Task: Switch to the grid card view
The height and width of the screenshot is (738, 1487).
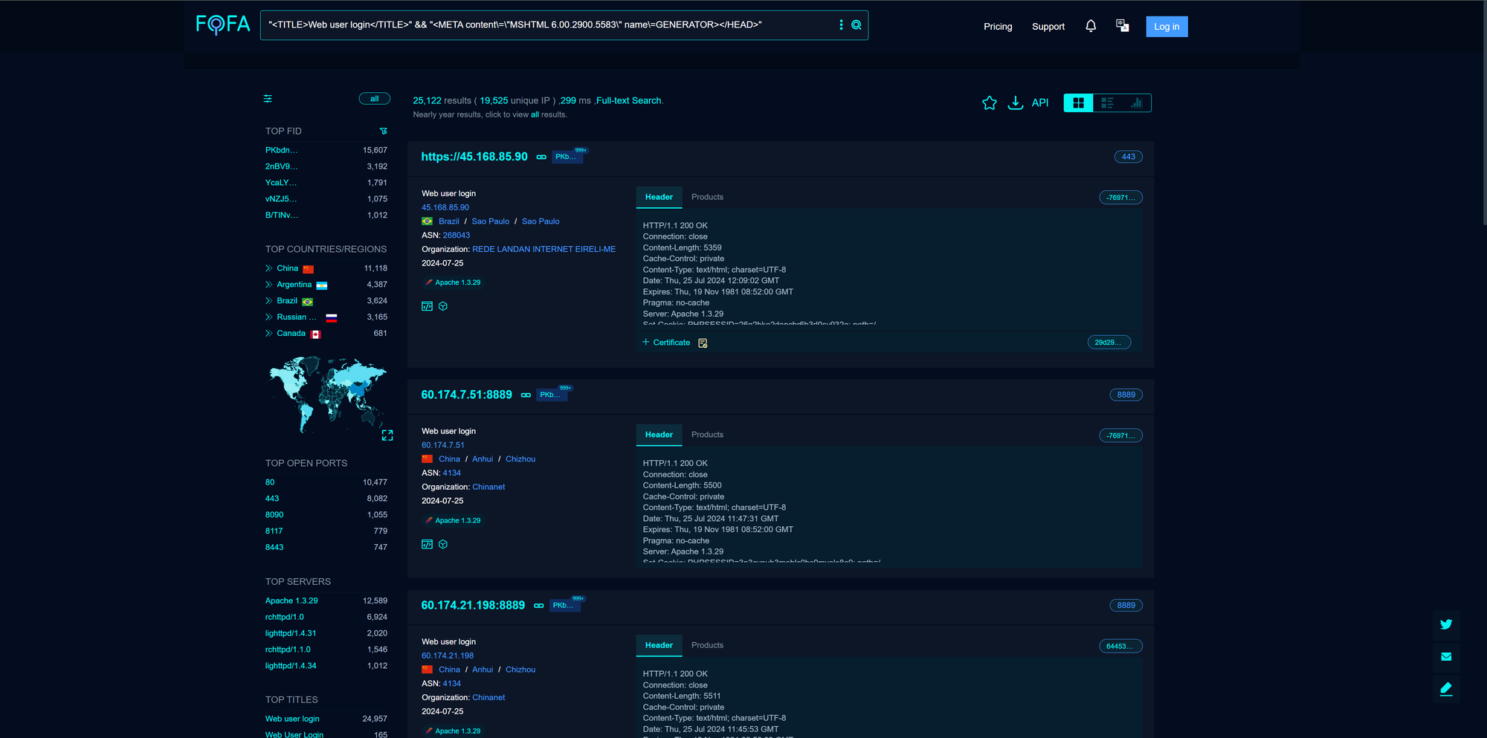Action: (1078, 103)
